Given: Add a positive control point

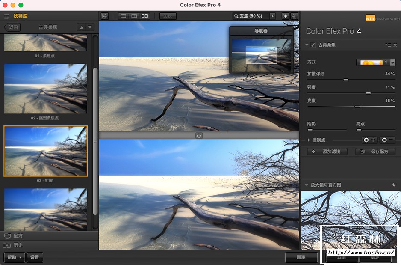Looking at the screenshot, I should [369, 140].
